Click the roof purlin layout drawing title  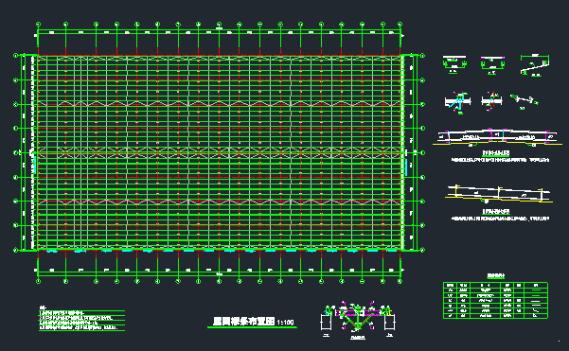coord(243,322)
